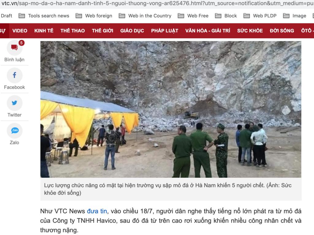
Task: Share article via Zalo icon
Action: tap(14, 130)
